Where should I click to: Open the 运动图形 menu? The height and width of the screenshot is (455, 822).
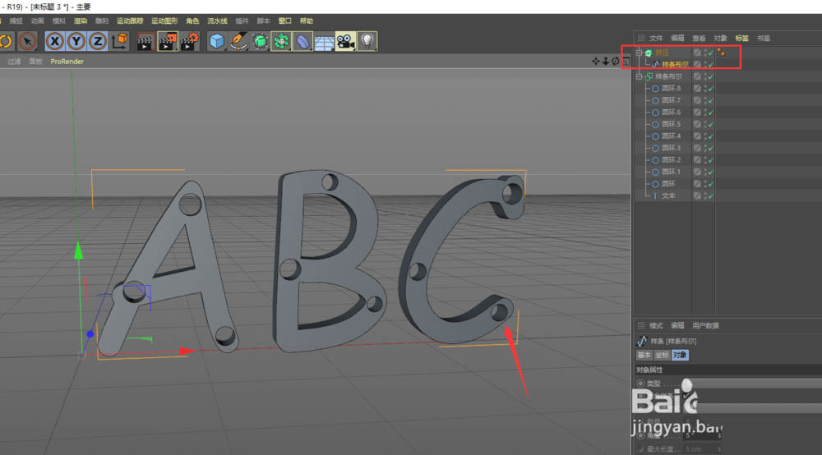164,21
